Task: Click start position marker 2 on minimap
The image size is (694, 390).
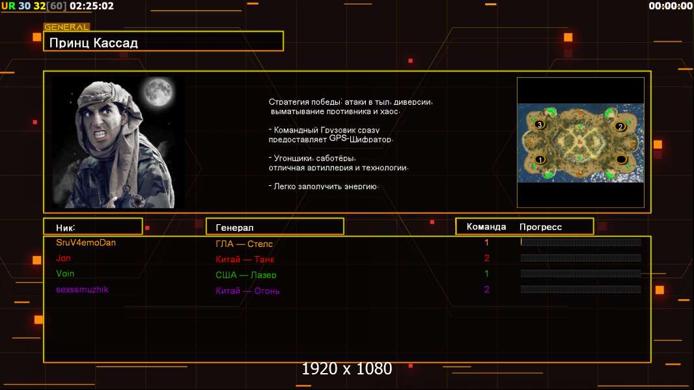Action: pos(620,126)
